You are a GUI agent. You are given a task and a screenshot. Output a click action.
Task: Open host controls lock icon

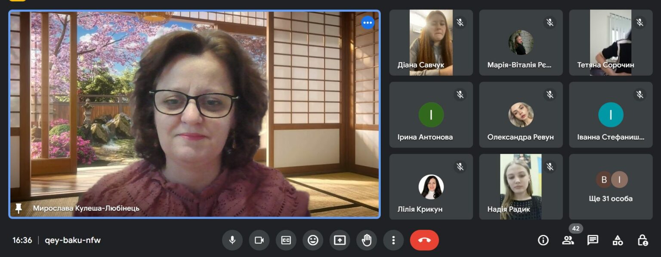point(642,240)
